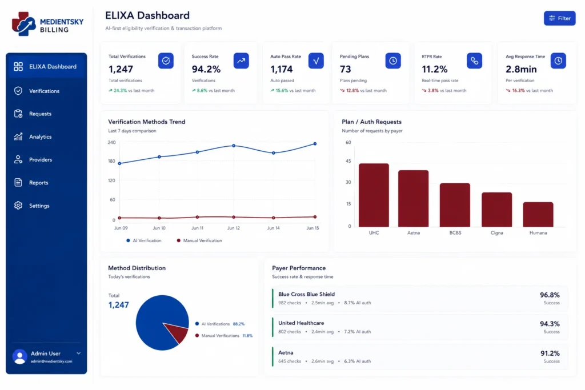Click the Requests clipboard icon in sidebar
Screen dimensions: 585x390
pyautogui.click(x=18, y=114)
